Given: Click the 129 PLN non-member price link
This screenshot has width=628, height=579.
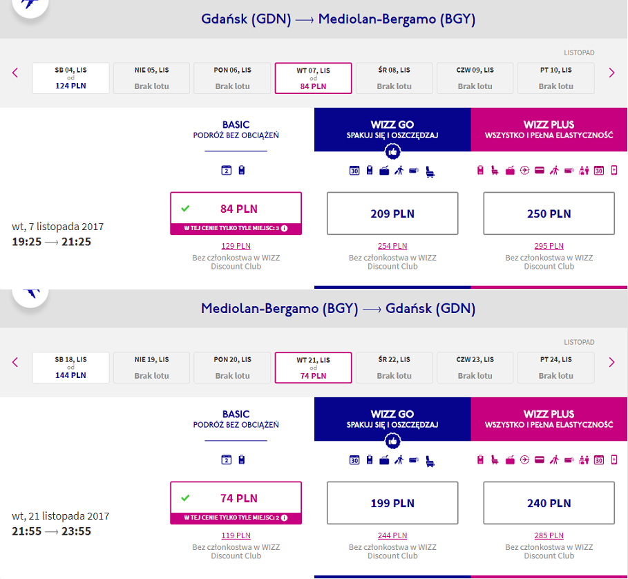Looking at the screenshot, I should point(236,246).
